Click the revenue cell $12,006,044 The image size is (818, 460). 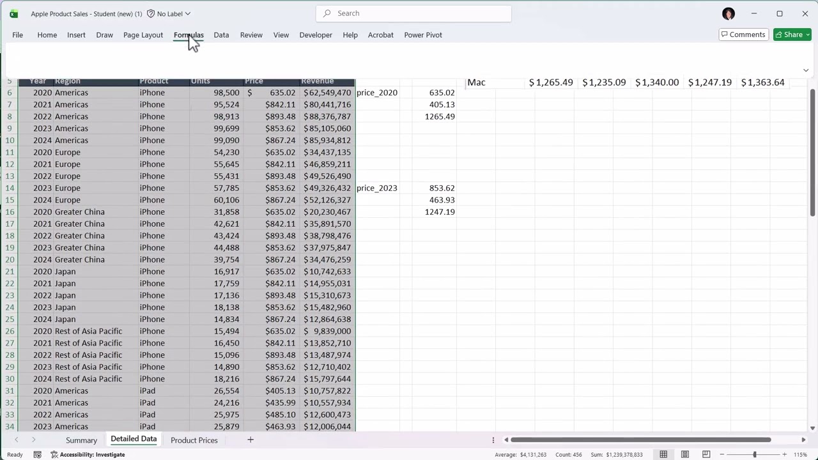(327, 426)
